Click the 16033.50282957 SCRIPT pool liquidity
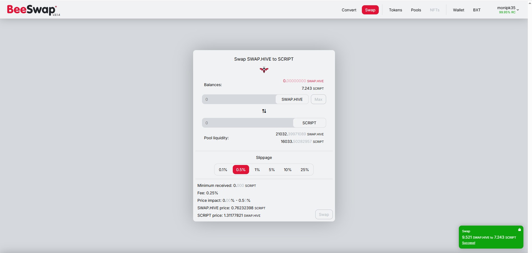Screen dimensions: 532x253 [x=302, y=141]
